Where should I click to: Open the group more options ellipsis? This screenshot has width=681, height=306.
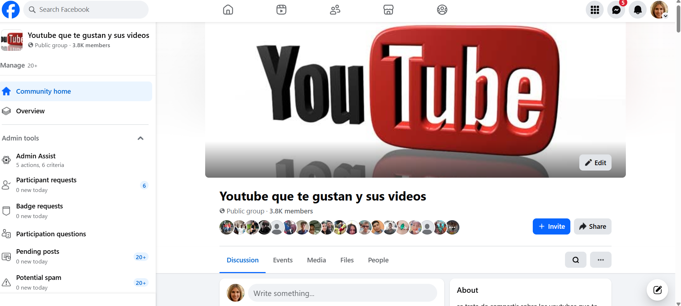click(601, 260)
